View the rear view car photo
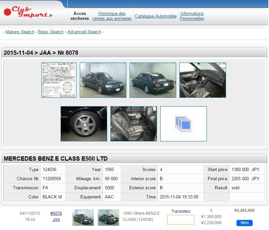 (153, 80)
